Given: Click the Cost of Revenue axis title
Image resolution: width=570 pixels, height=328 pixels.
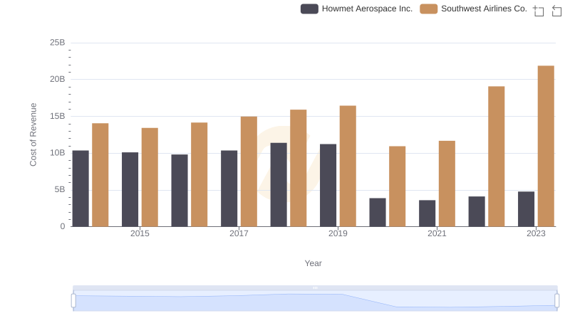Looking at the screenshot, I should coord(33,134).
